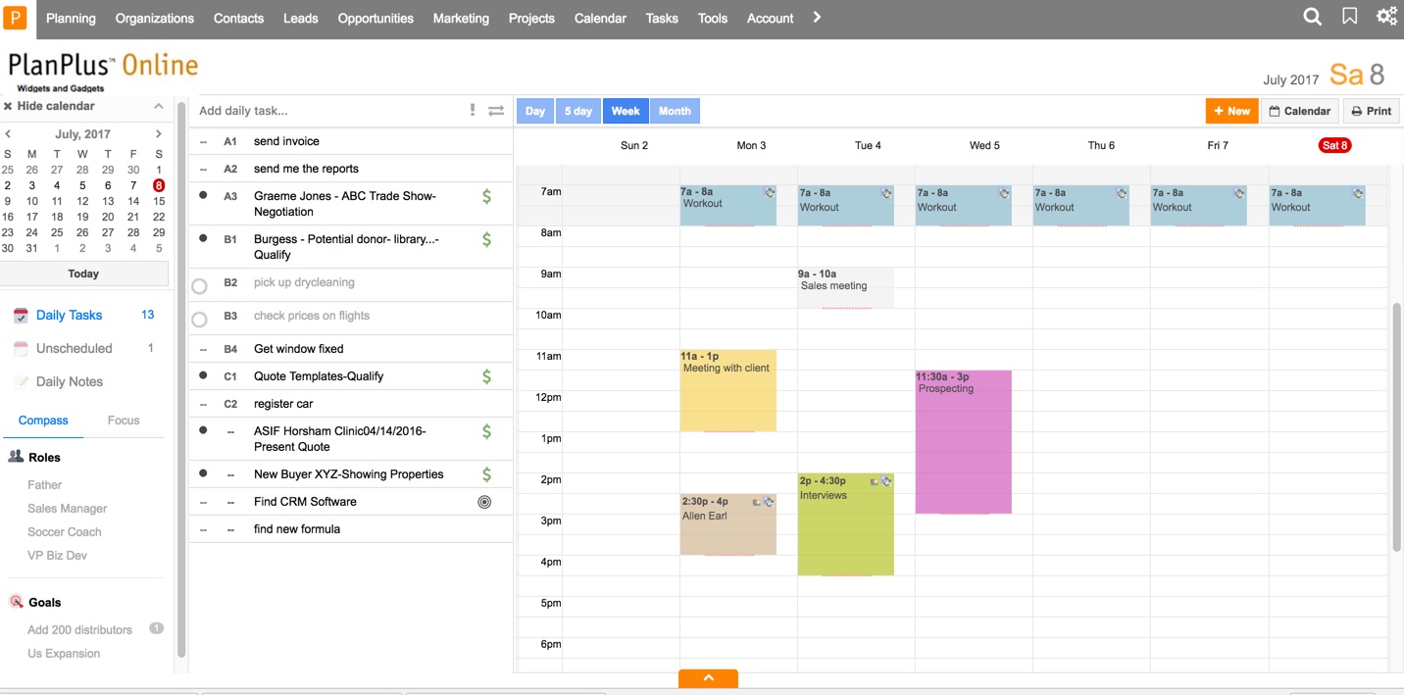Click the Add daily task input field

[x=328, y=111]
